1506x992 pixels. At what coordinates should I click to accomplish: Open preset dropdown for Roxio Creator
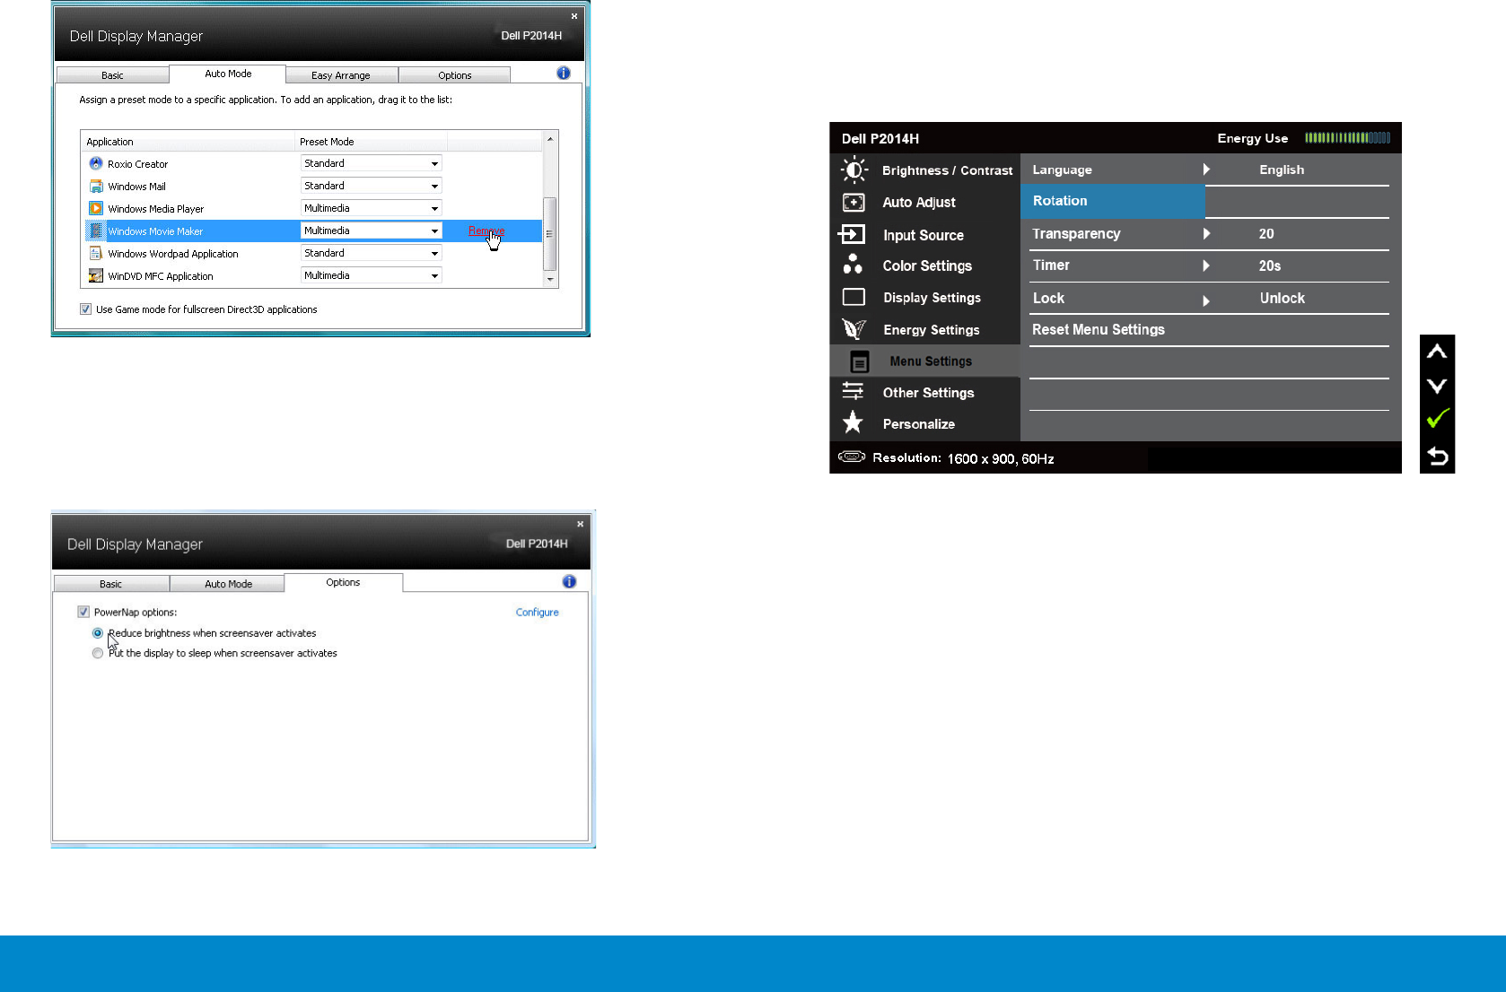coord(371,163)
